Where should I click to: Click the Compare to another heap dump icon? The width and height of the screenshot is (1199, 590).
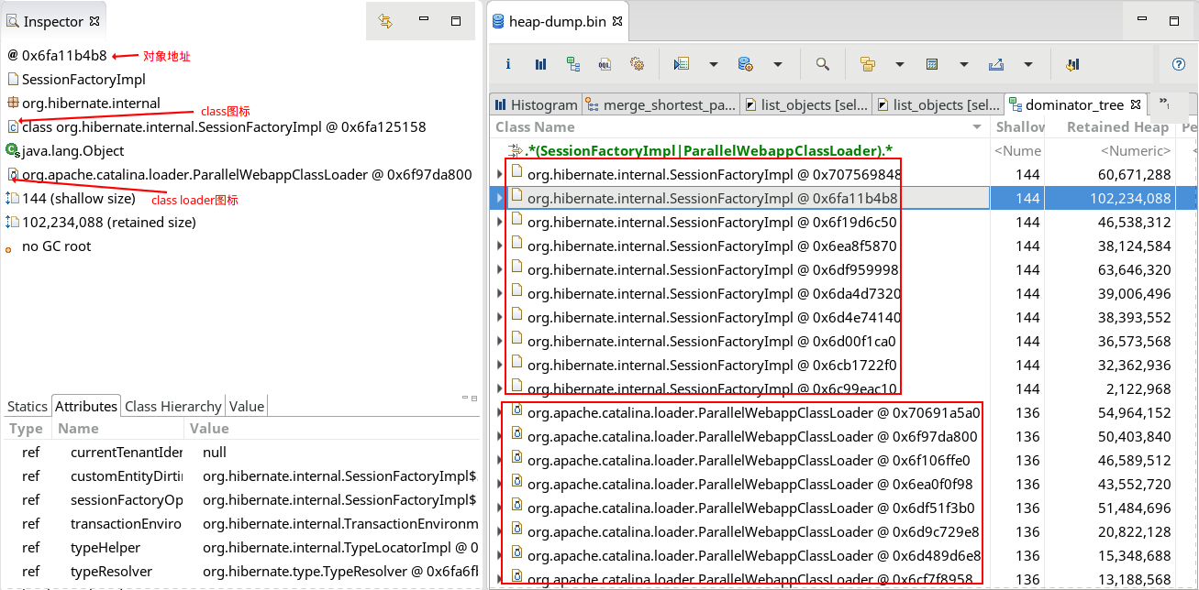(x=1071, y=64)
